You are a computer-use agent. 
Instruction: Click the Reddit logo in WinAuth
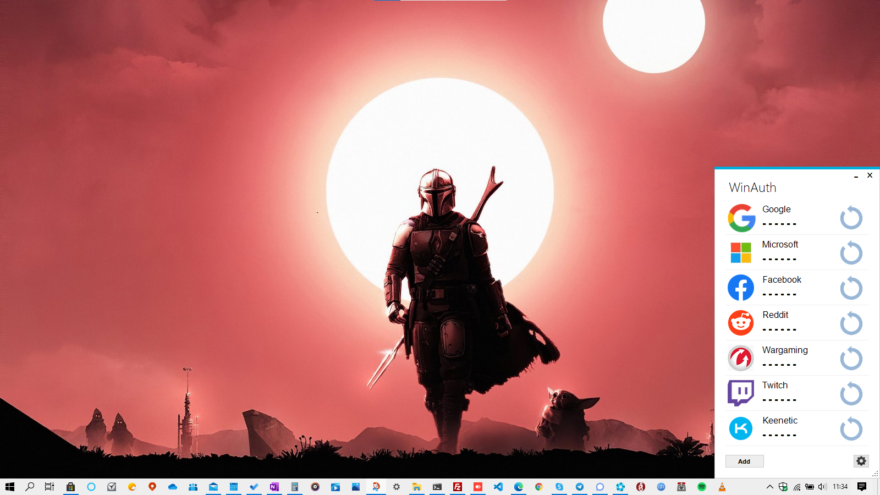(741, 323)
